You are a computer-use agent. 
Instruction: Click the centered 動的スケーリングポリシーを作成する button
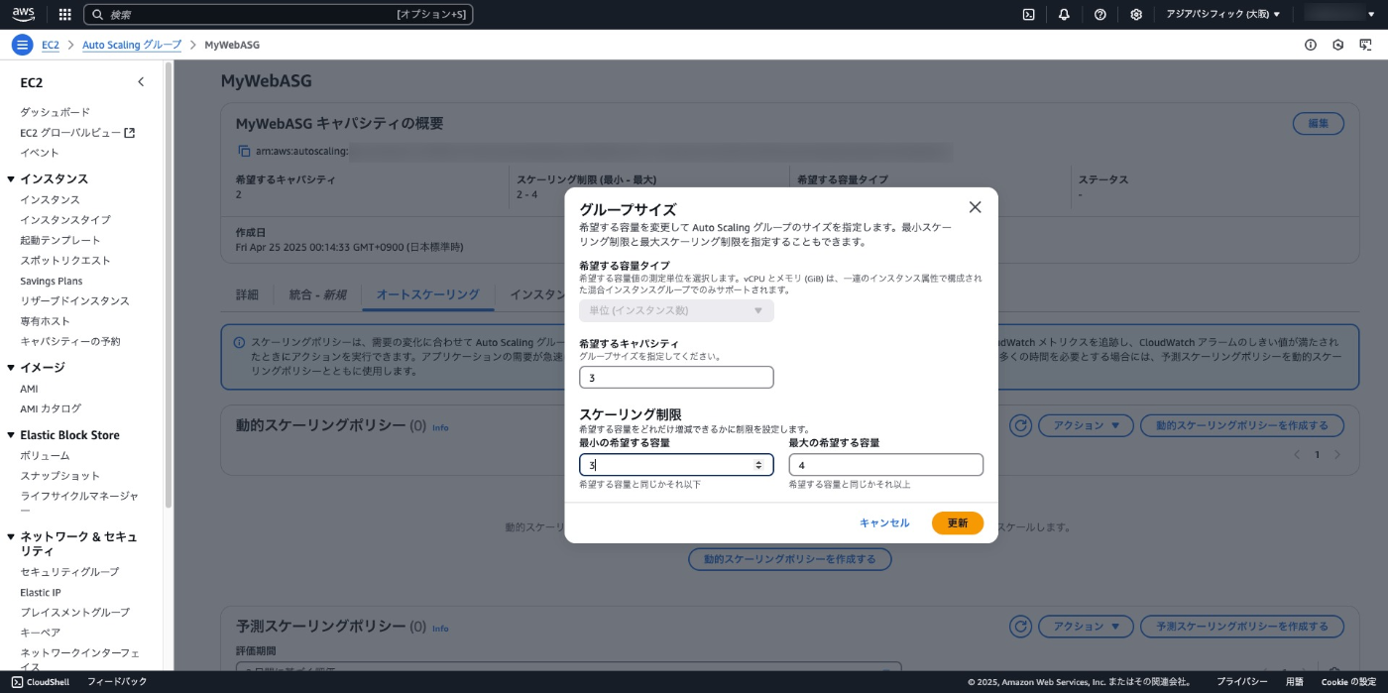[x=790, y=559]
